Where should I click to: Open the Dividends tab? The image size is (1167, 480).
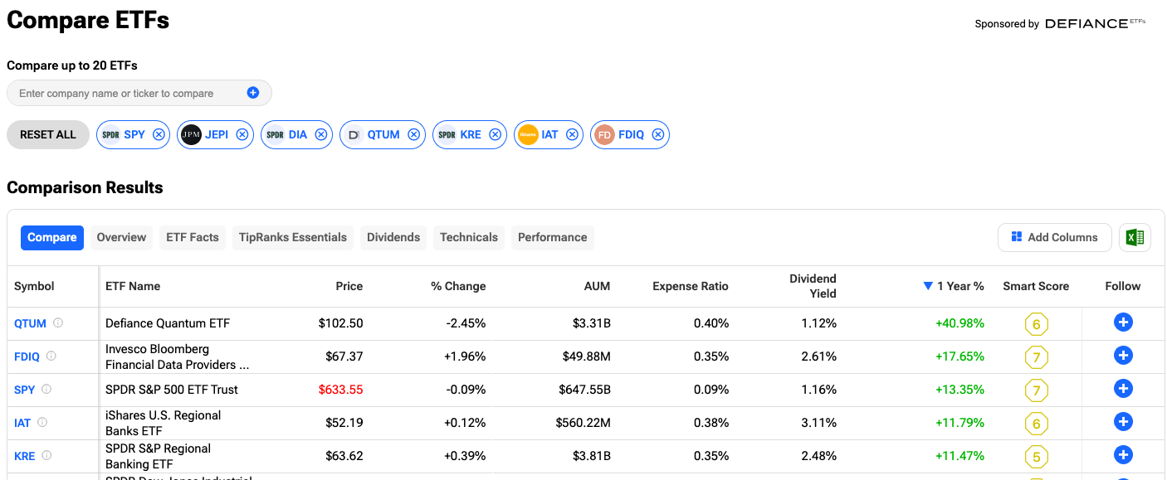(x=393, y=237)
